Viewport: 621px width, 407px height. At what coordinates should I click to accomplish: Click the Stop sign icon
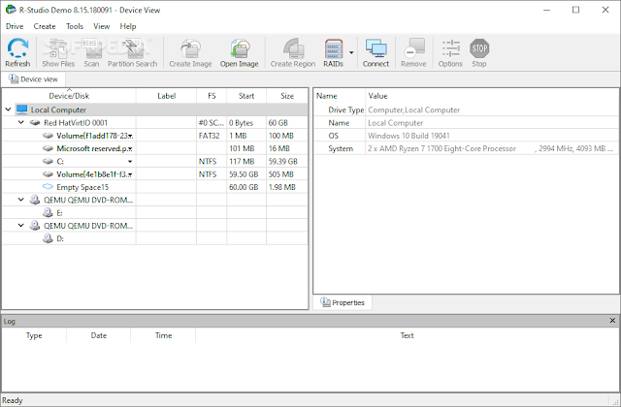[x=479, y=48]
